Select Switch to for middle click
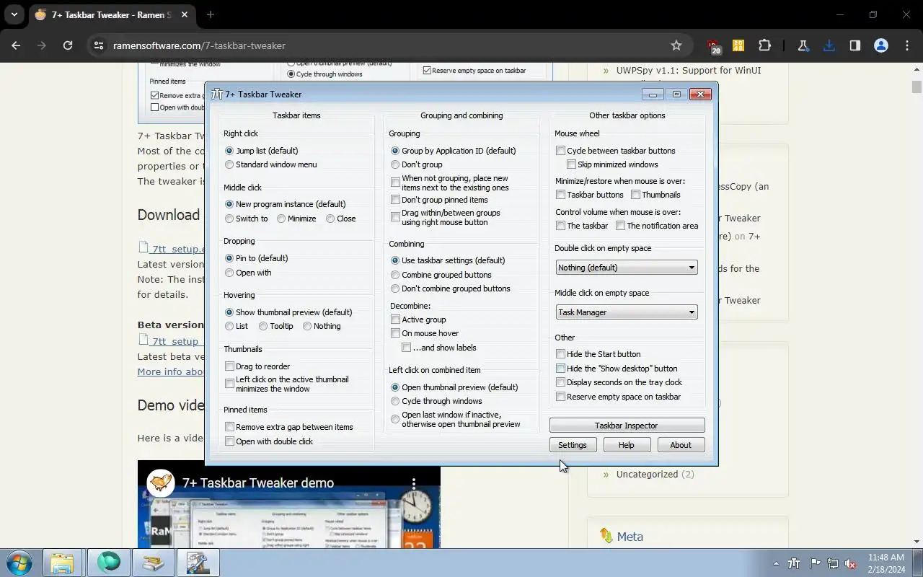 pyautogui.click(x=246, y=219)
